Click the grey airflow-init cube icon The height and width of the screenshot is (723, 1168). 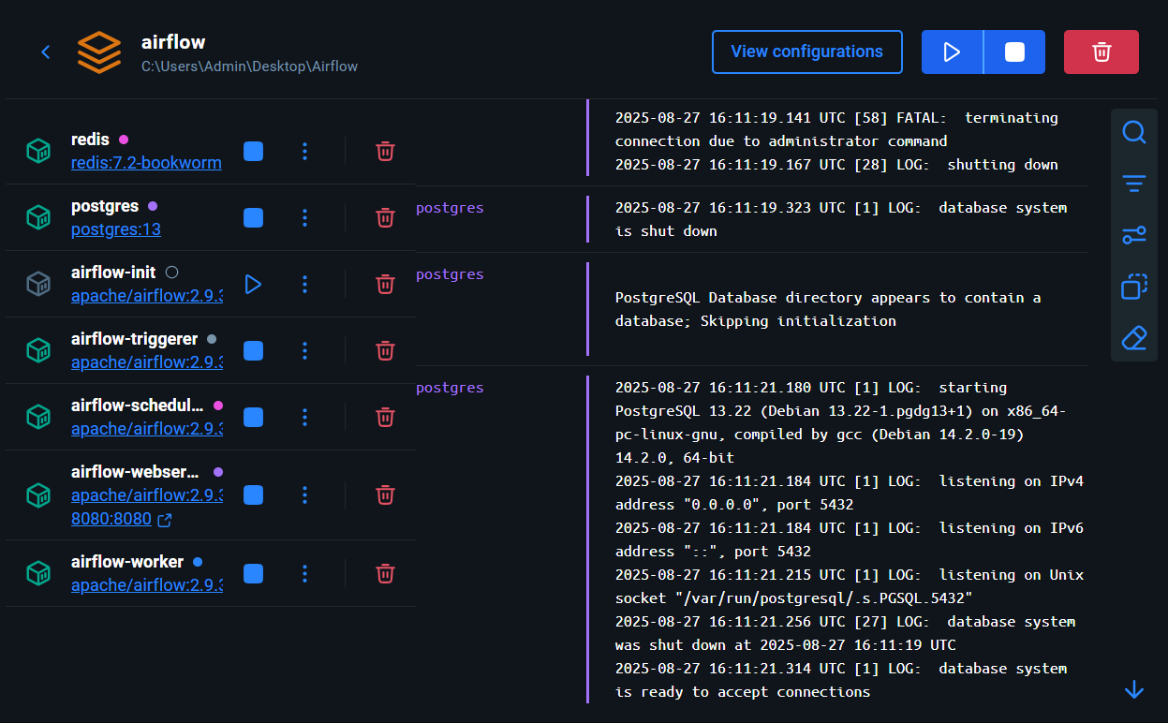tap(38, 284)
